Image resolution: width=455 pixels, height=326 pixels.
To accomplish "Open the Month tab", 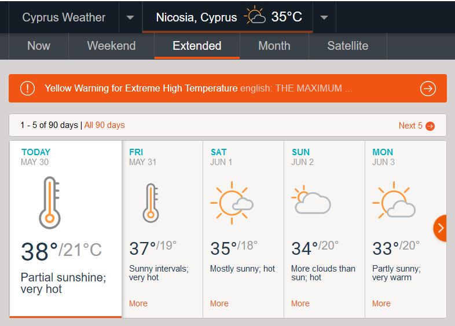I will tap(274, 46).
